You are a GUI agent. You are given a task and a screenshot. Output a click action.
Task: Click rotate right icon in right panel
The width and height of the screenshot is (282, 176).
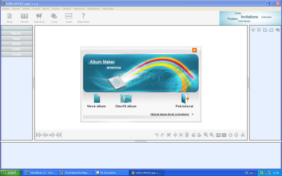tap(271, 30)
